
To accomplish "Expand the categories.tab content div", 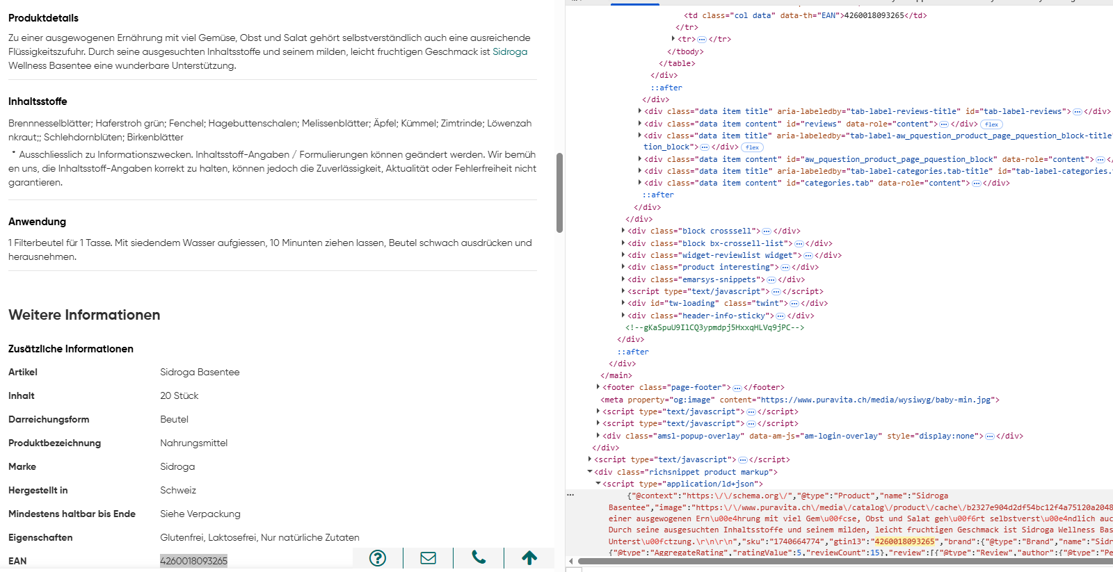I will pyautogui.click(x=640, y=183).
